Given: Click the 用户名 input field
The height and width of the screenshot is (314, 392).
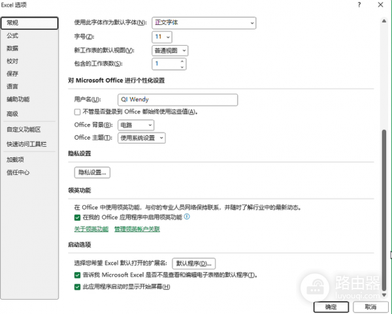Looking at the screenshot, I should 178,100.
